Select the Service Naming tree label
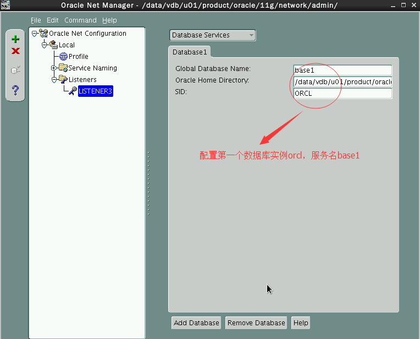420x339 pixels. tap(93, 68)
